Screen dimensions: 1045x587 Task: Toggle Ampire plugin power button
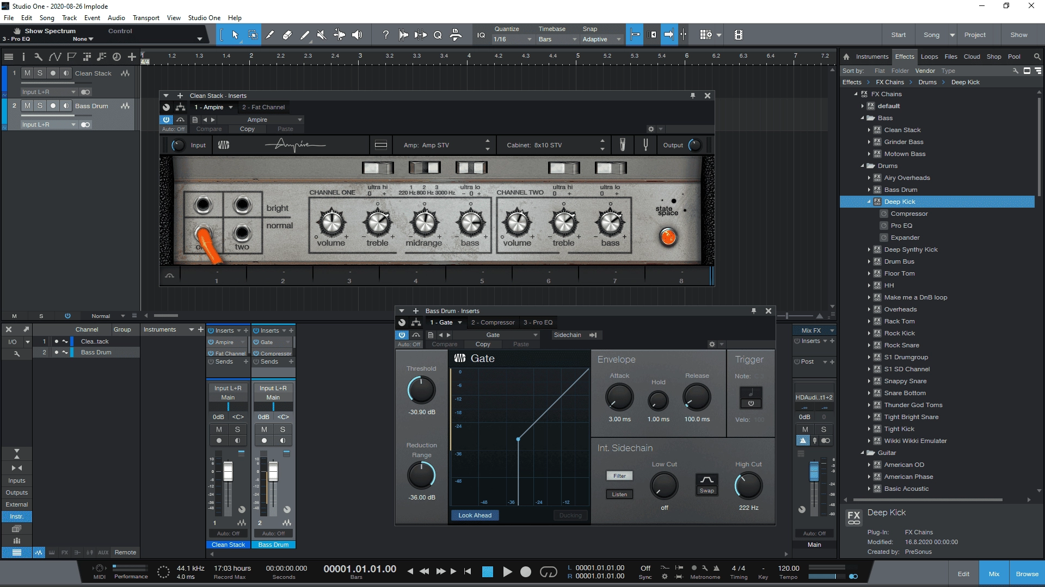pos(167,120)
